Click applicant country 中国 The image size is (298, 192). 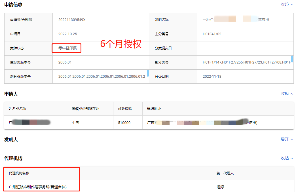coord(75,123)
